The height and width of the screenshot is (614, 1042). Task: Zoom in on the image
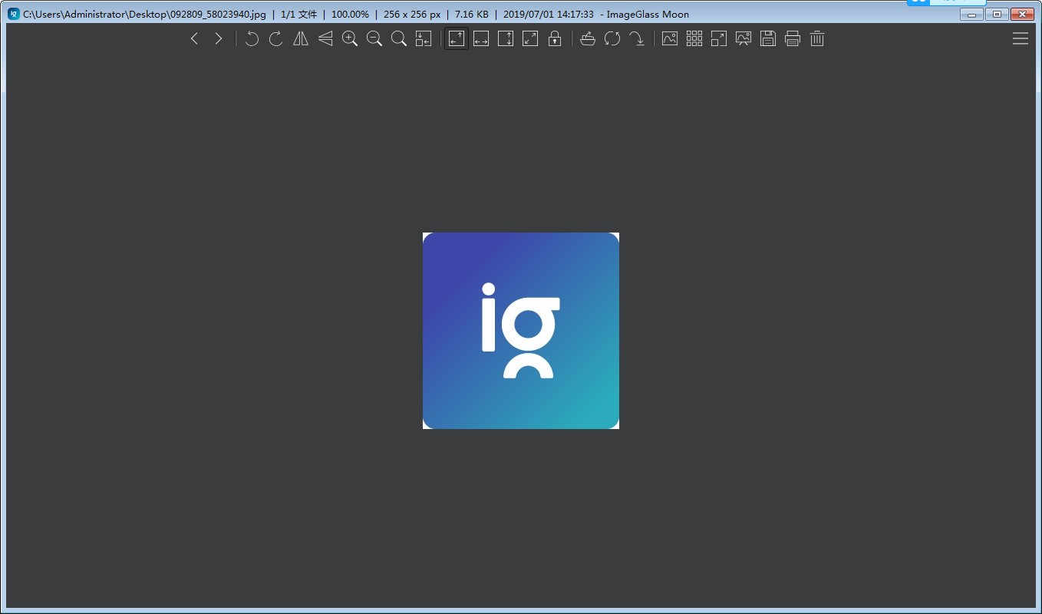pyautogui.click(x=349, y=38)
